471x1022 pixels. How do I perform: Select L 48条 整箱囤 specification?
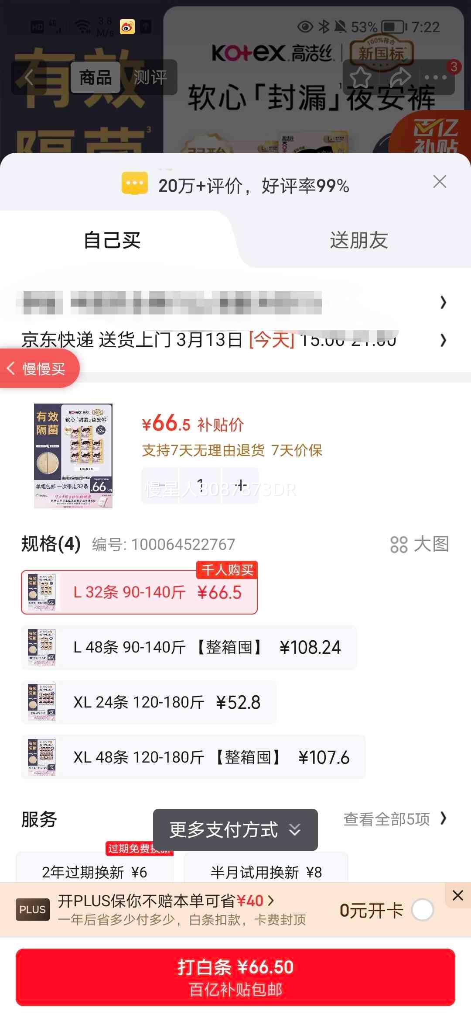(x=189, y=647)
